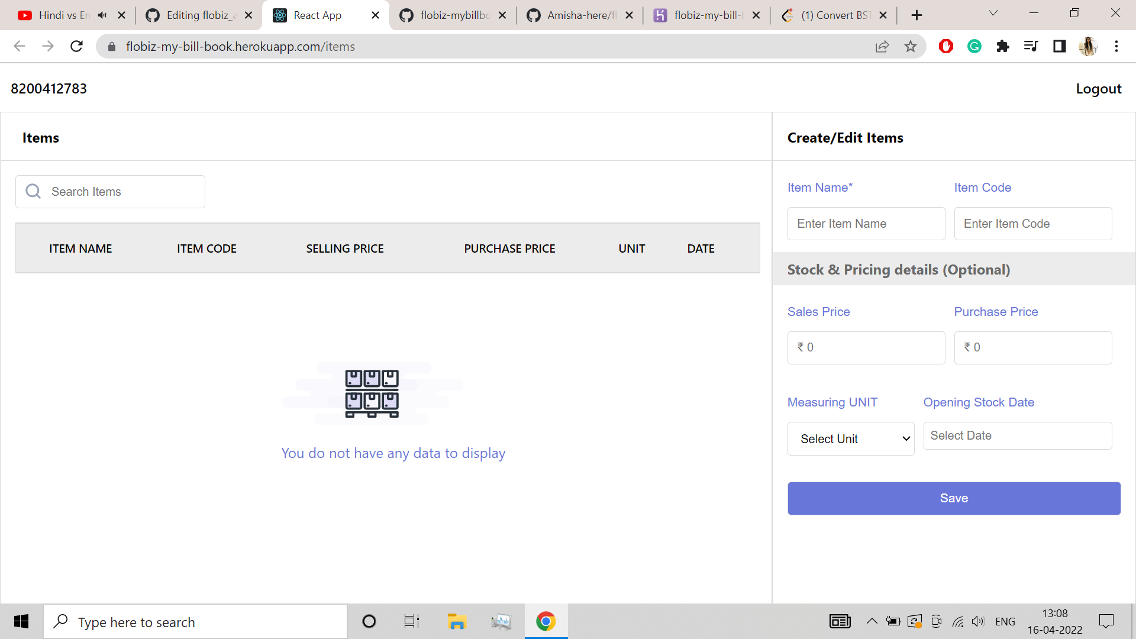This screenshot has height=639, width=1136.
Task: Open the Grammarly extension icon
Action: click(x=974, y=46)
